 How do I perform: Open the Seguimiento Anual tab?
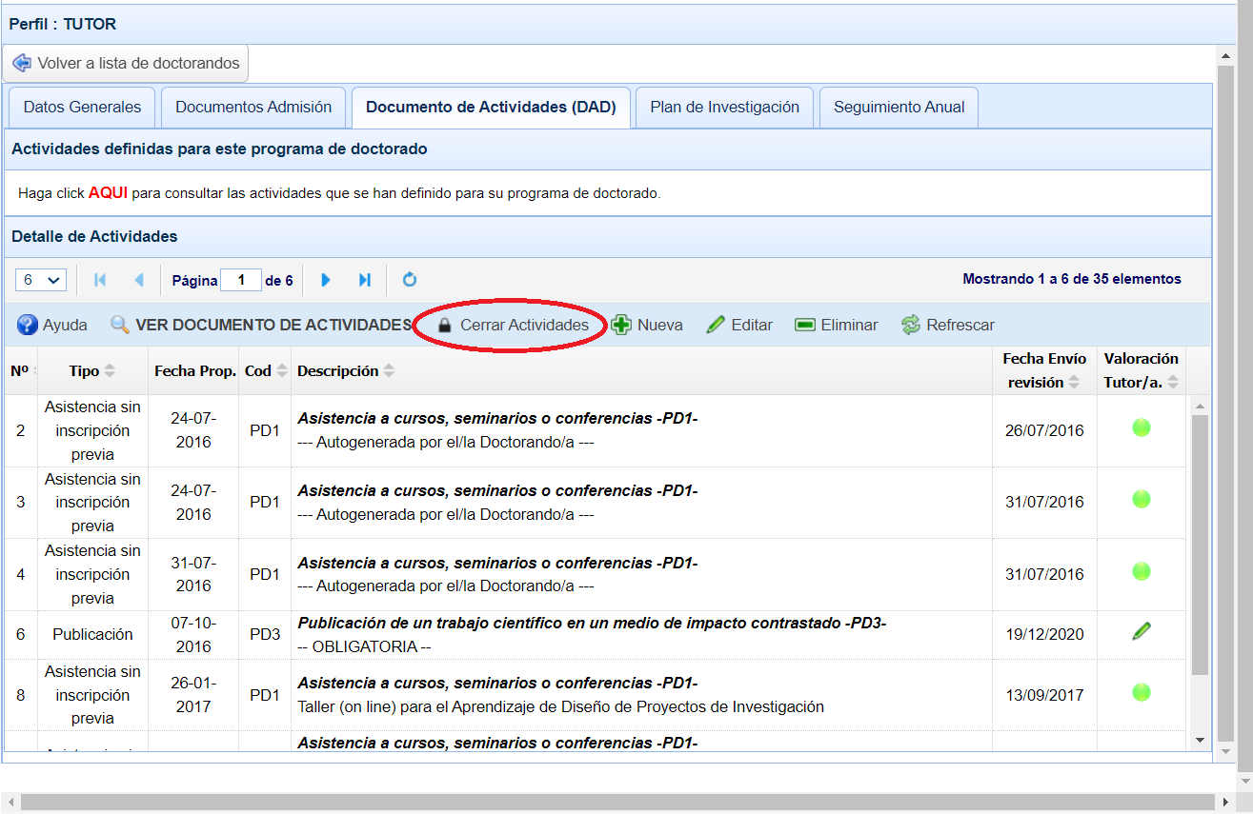[x=899, y=107]
